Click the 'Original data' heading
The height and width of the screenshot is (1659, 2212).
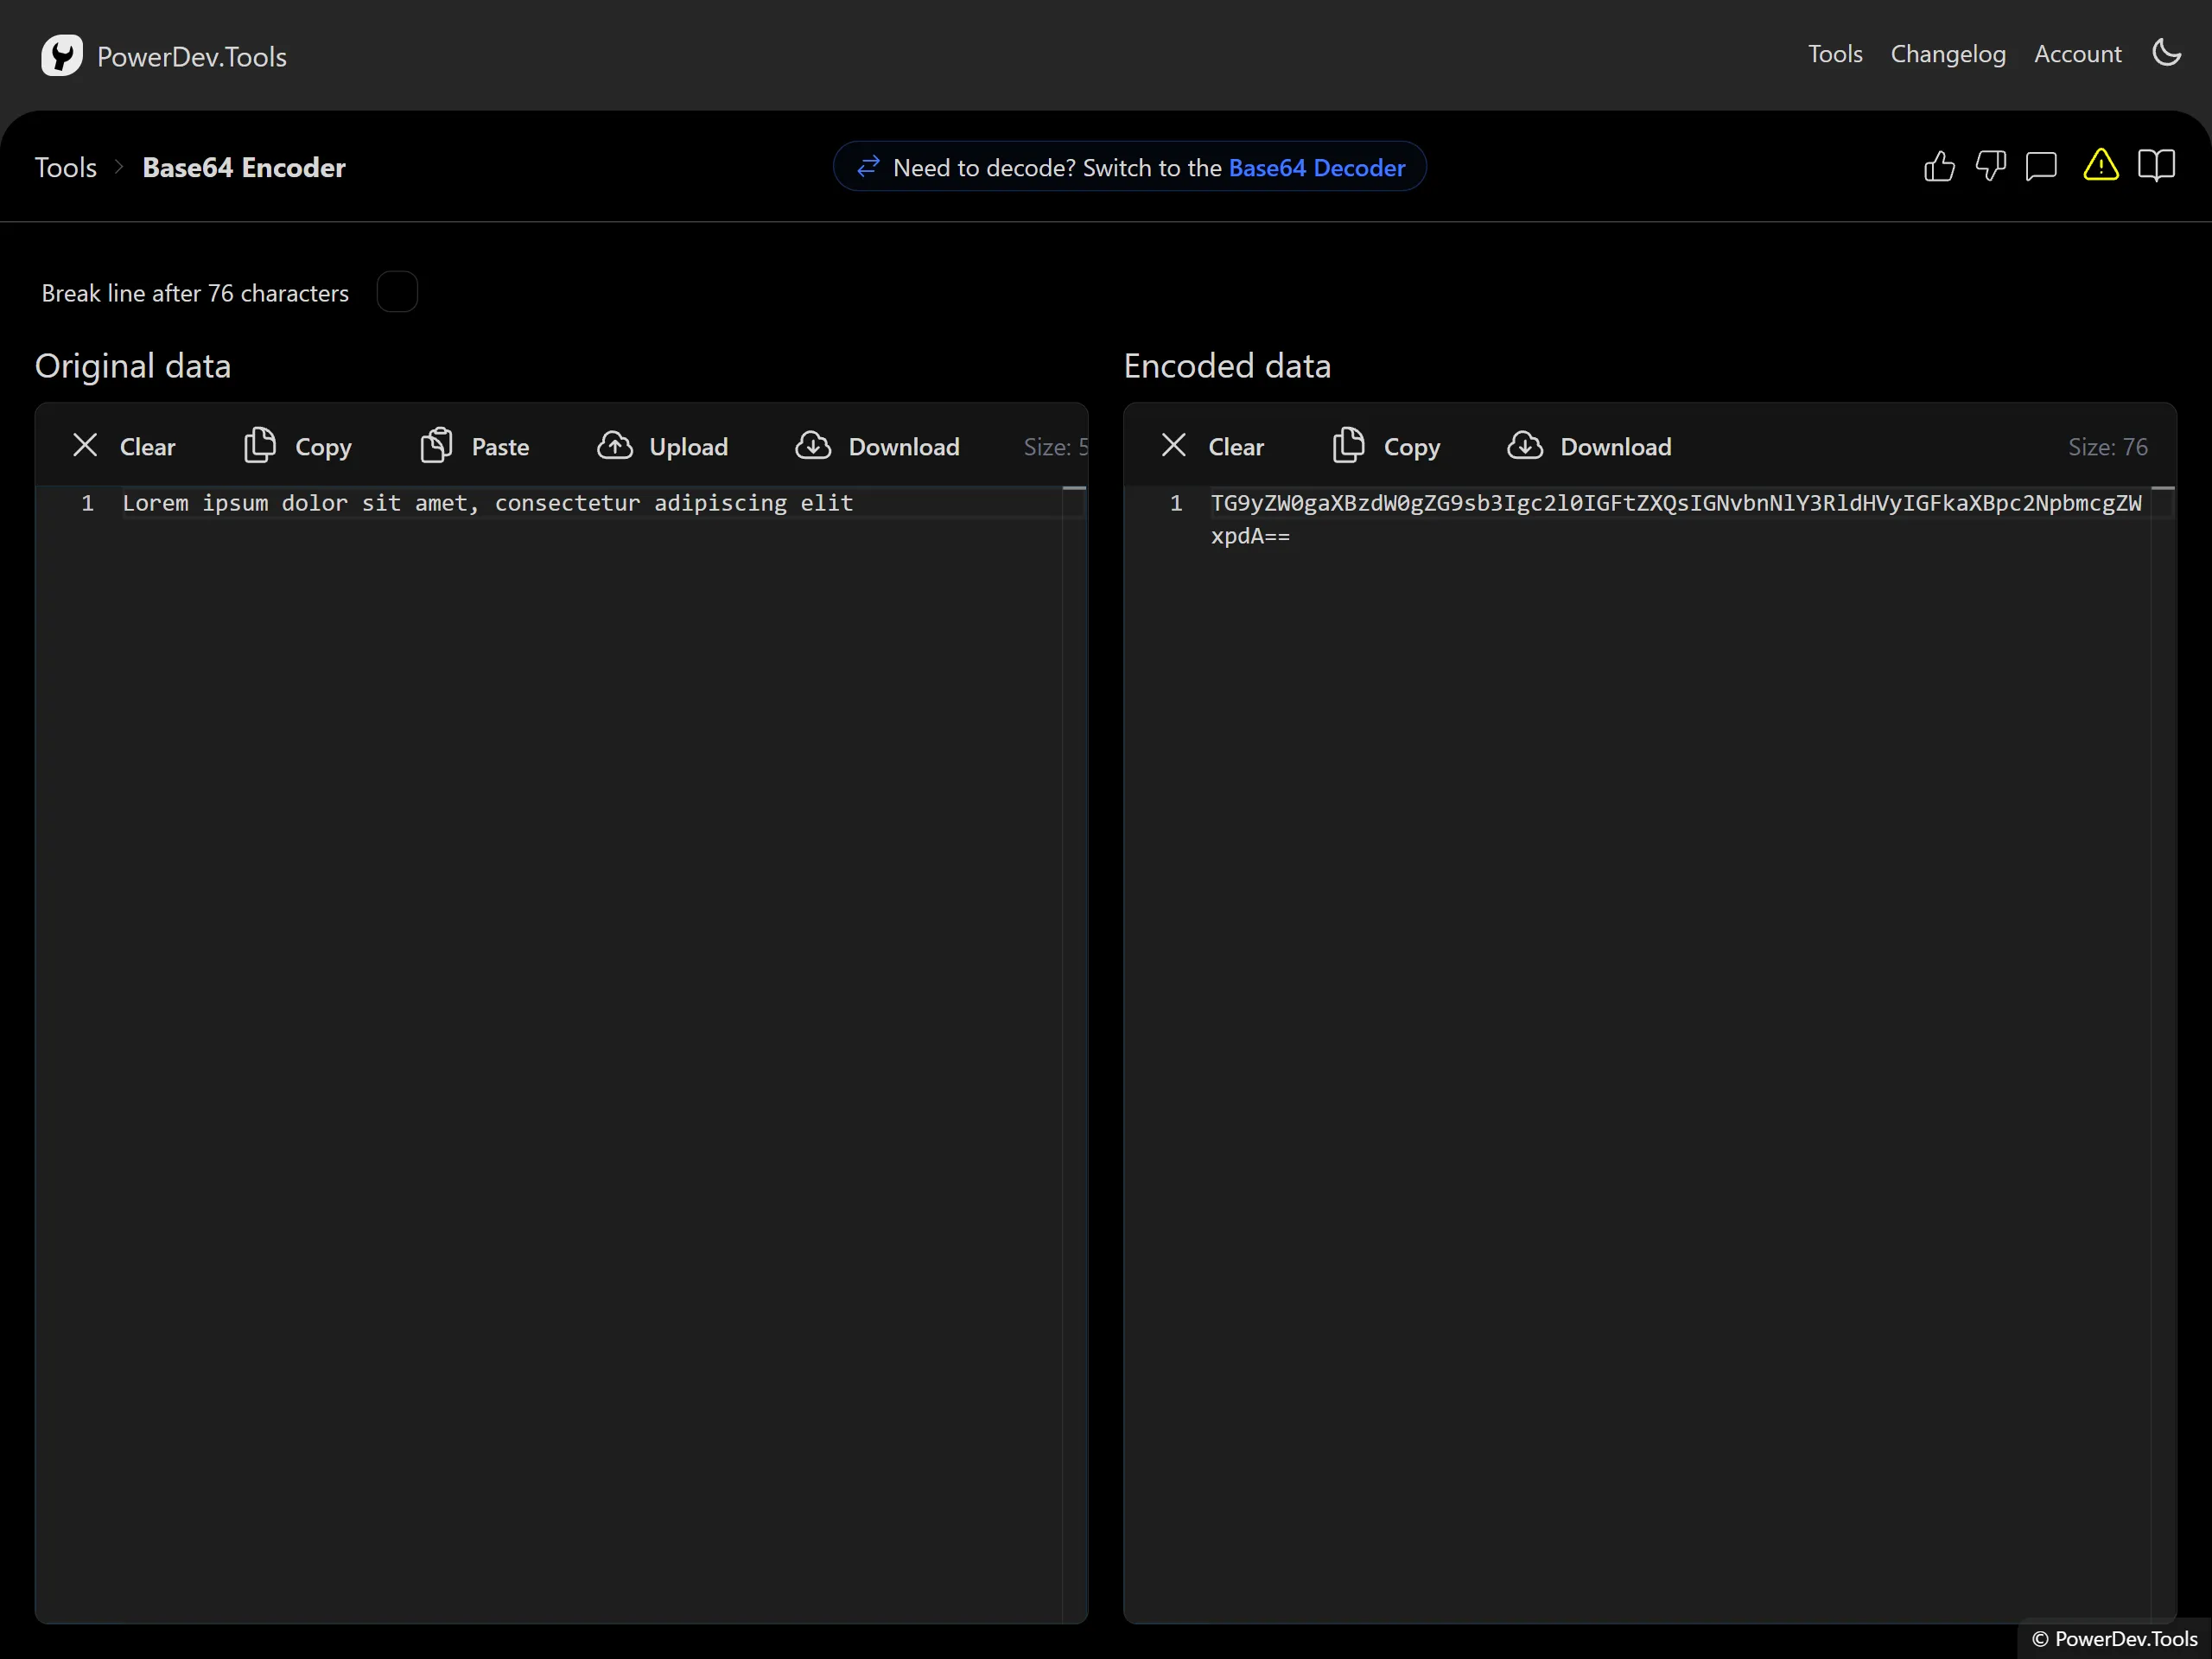point(133,366)
